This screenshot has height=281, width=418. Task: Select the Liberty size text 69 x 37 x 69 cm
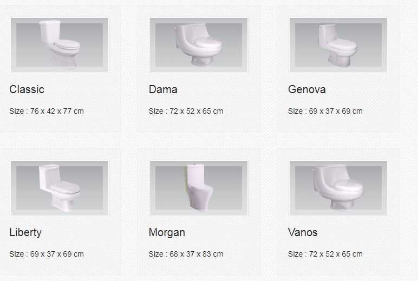coord(57,254)
